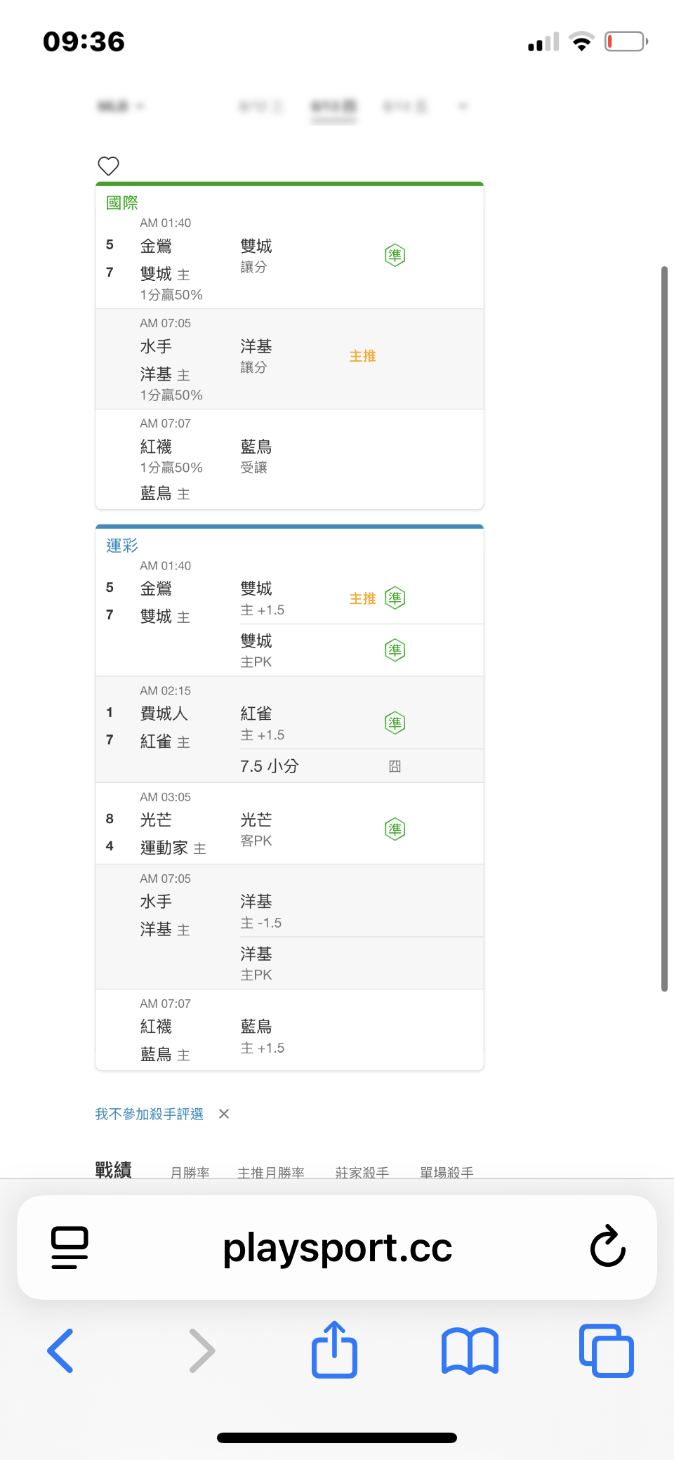Open the 莊家殺手 tab
The height and width of the screenshot is (1460, 674).
pyautogui.click(x=362, y=1172)
